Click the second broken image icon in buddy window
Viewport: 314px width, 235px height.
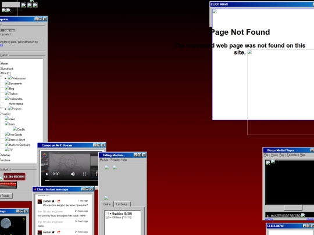coord(115,167)
